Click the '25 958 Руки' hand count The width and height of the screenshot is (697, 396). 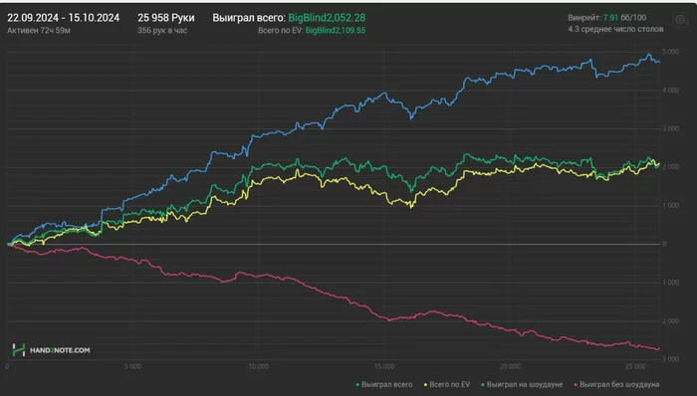166,18
